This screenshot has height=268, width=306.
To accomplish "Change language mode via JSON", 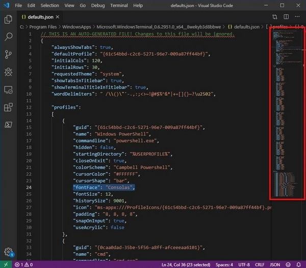I will pos(275,265).
